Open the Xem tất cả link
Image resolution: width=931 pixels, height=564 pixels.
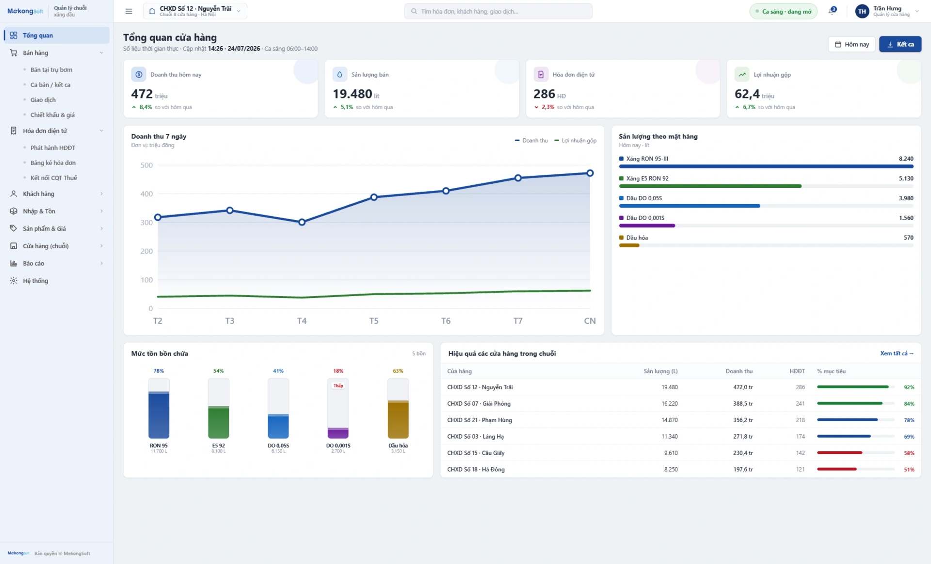pos(897,353)
